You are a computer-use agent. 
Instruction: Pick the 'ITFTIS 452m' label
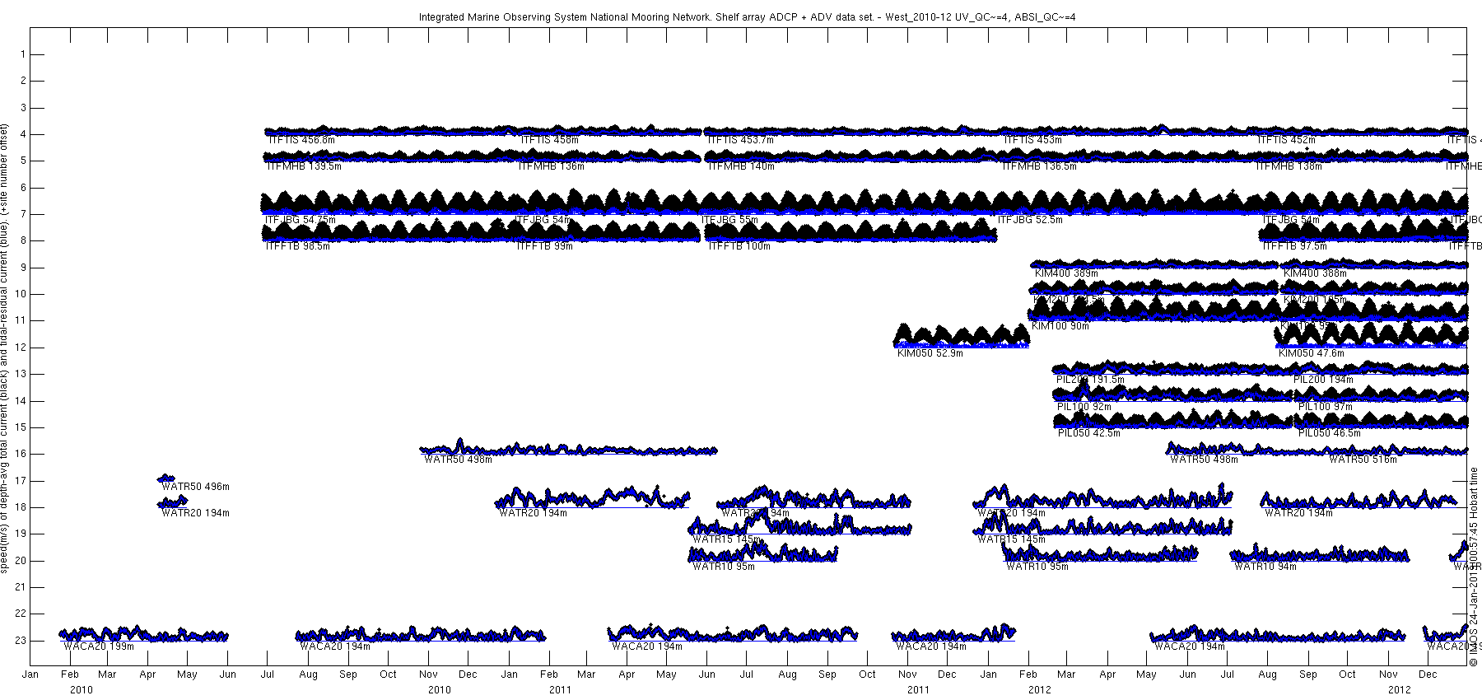click(x=1286, y=140)
